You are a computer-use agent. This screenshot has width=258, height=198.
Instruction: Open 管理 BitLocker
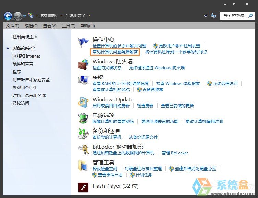[175, 153]
